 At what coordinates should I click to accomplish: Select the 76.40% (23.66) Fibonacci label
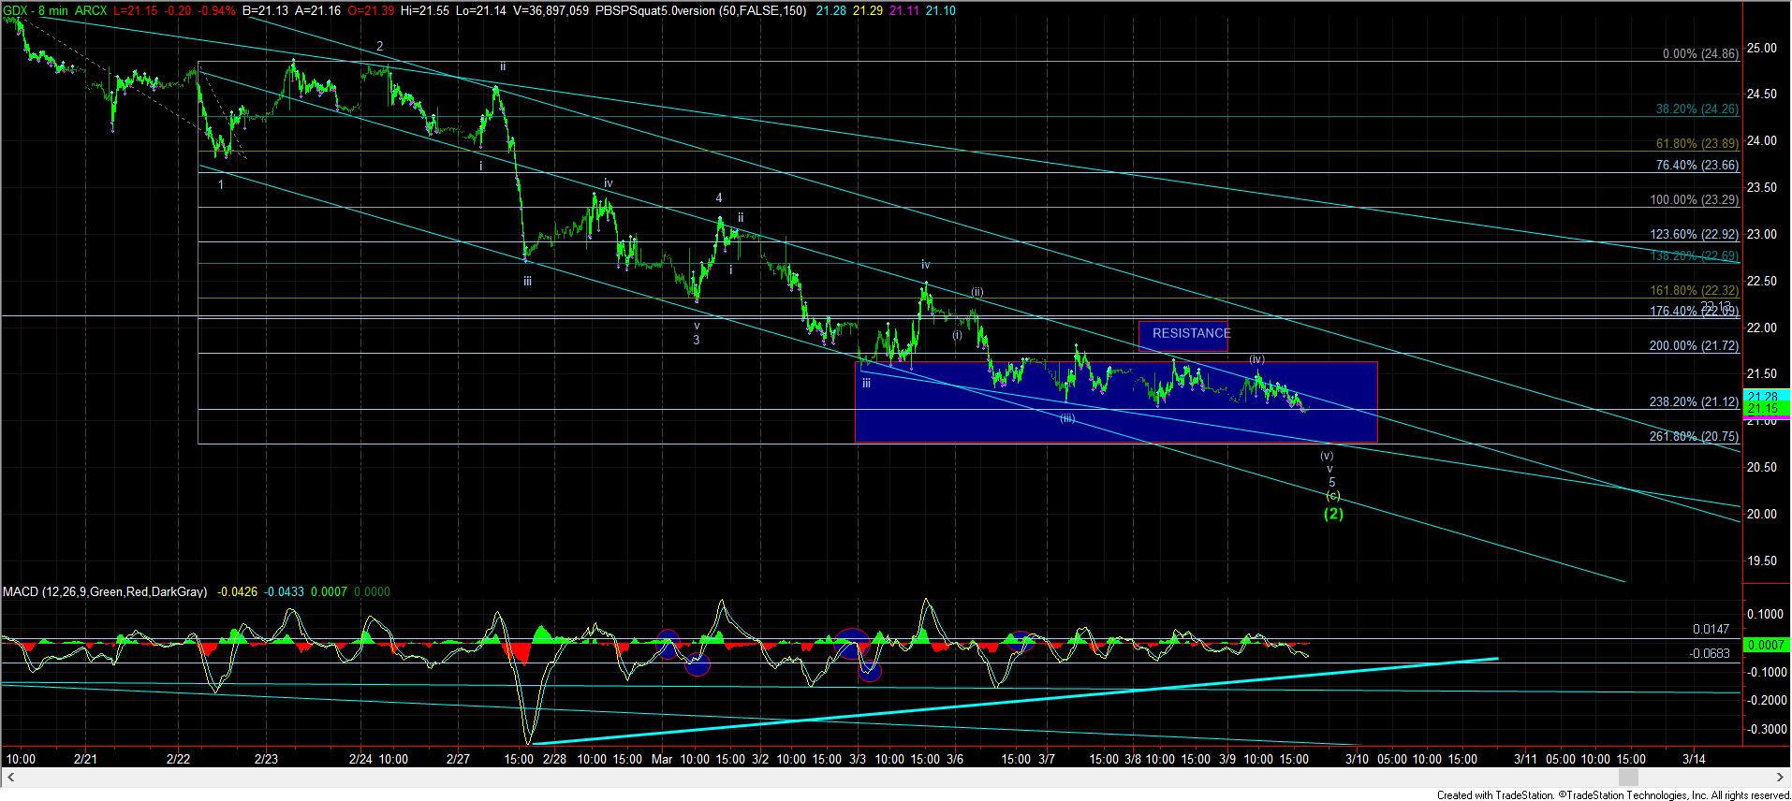pos(1697,165)
